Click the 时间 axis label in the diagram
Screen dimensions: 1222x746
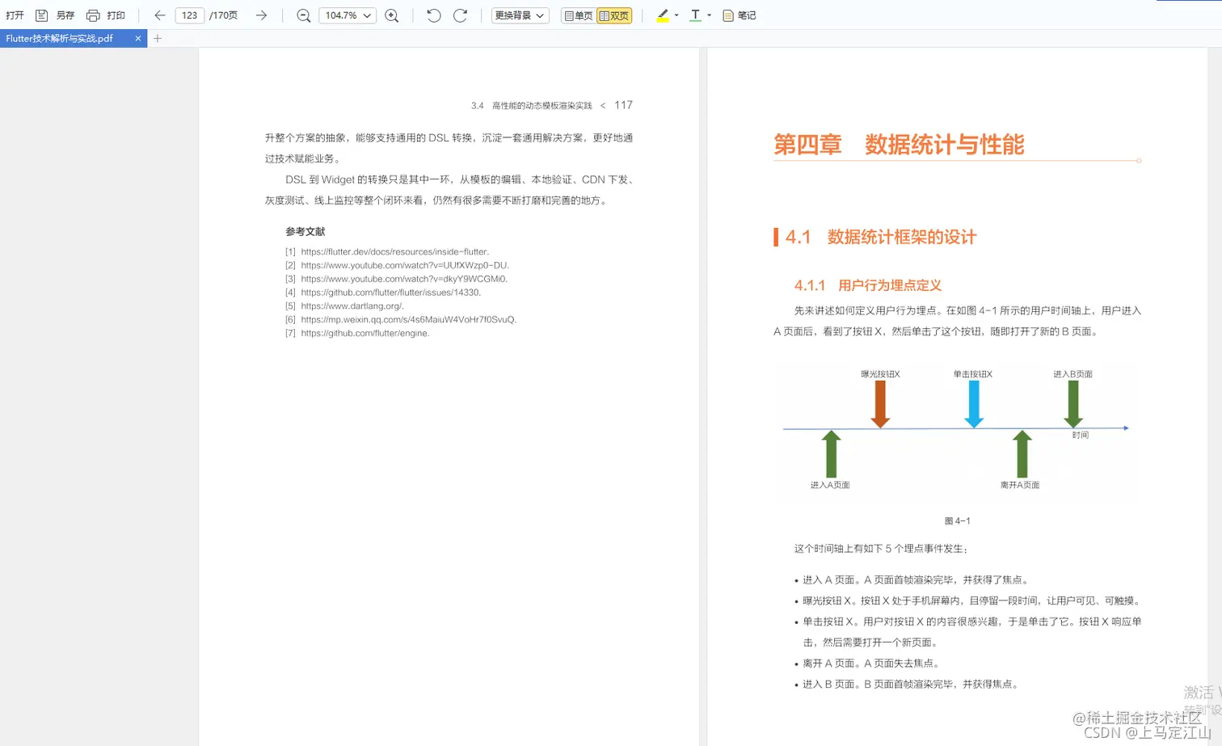tap(1081, 435)
